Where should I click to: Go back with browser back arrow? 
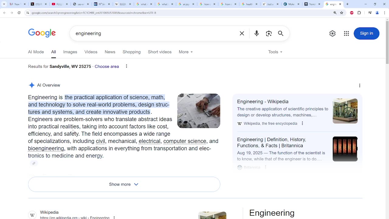[x=4, y=13]
